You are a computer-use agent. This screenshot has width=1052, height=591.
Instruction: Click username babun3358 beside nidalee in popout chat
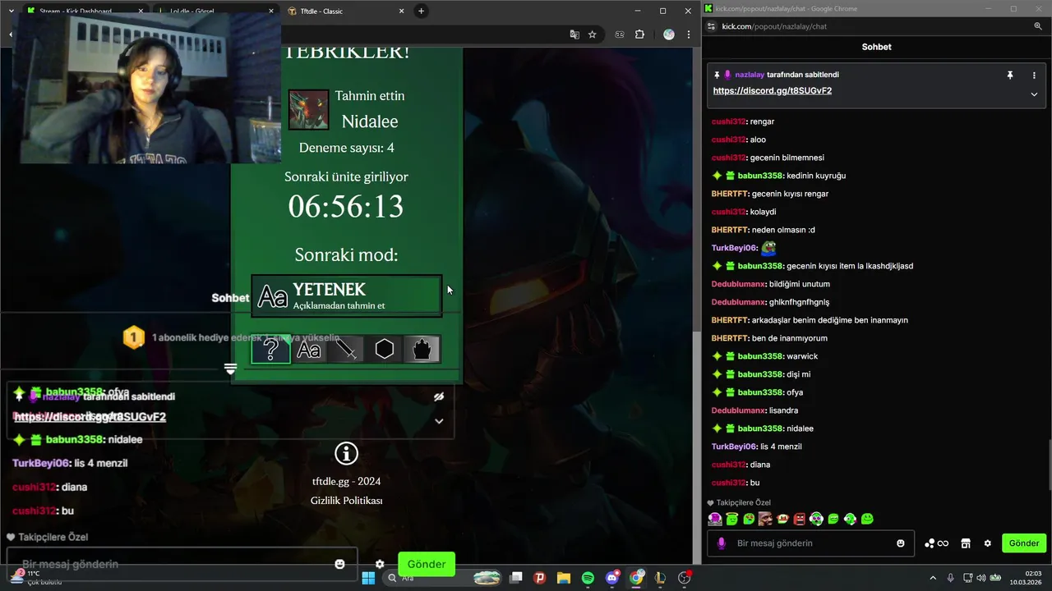point(760,428)
